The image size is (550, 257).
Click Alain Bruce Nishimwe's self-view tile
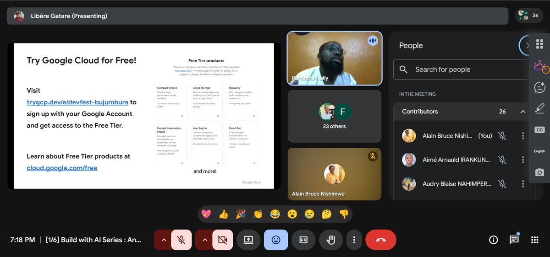point(335,174)
